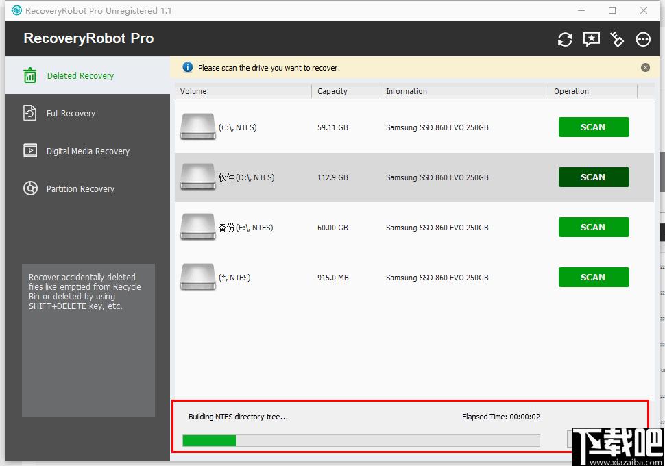Switch to Digital Media Recovery mode

click(x=88, y=151)
